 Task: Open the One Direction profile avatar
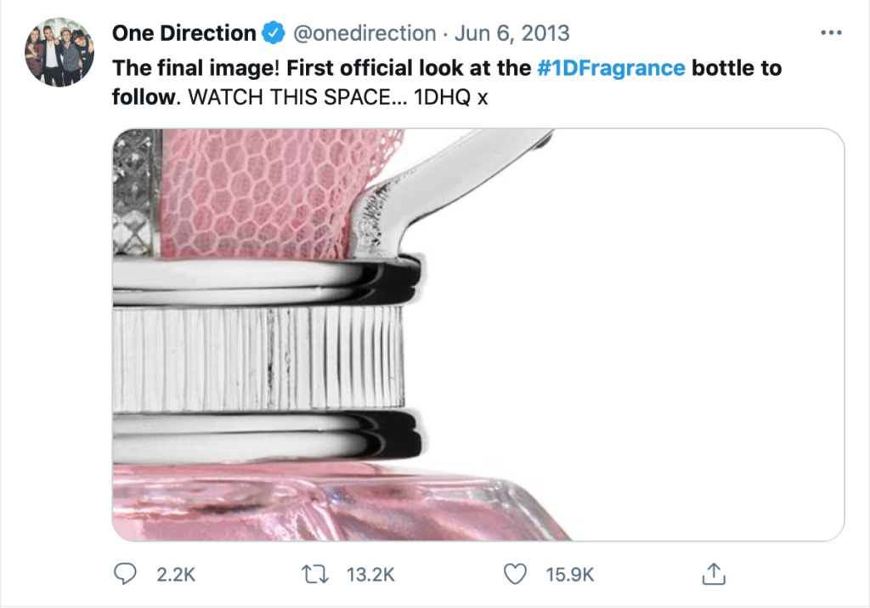(59, 52)
